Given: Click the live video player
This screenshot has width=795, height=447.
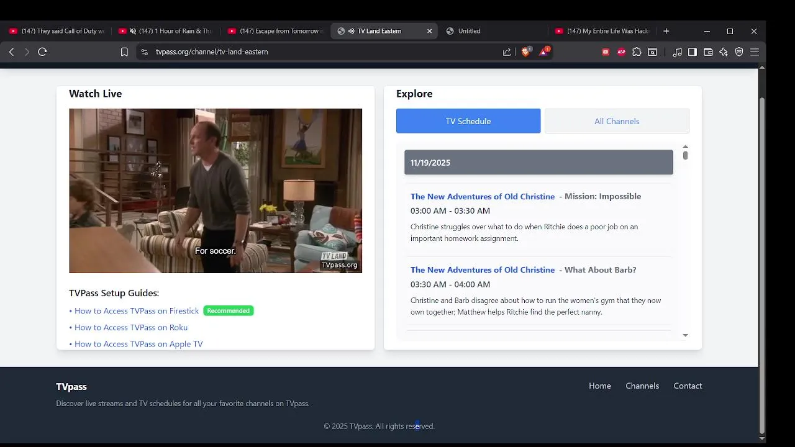Looking at the screenshot, I should coord(216,191).
